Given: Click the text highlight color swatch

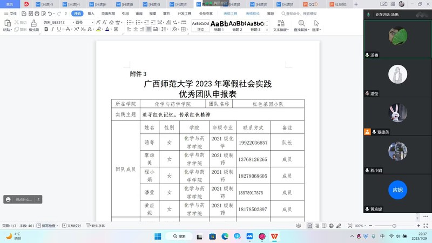Looking at the screenshot, I should click(x=98, y=29).
